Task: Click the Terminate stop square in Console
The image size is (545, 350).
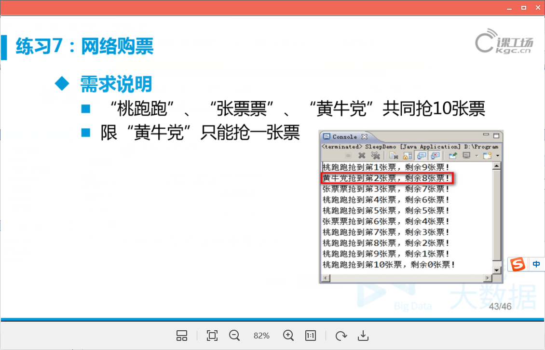Action: (348, 155)
